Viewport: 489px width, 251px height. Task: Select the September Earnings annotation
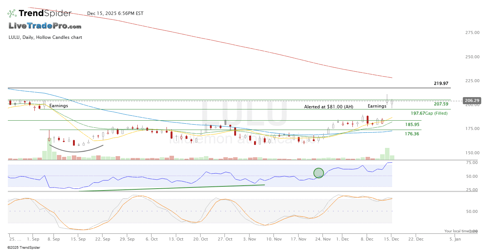pos(59,106)
